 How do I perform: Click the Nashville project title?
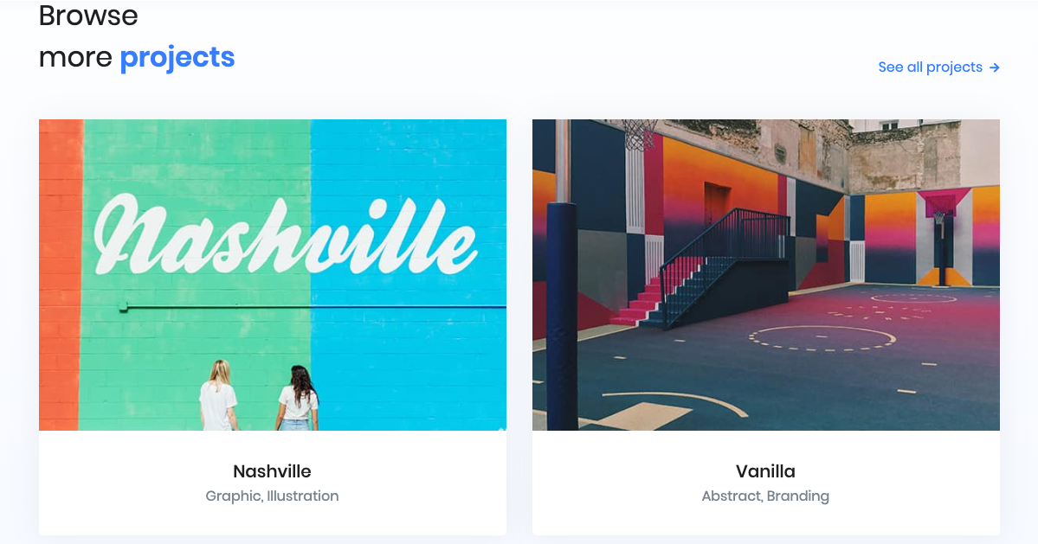[x=272, y=471]
